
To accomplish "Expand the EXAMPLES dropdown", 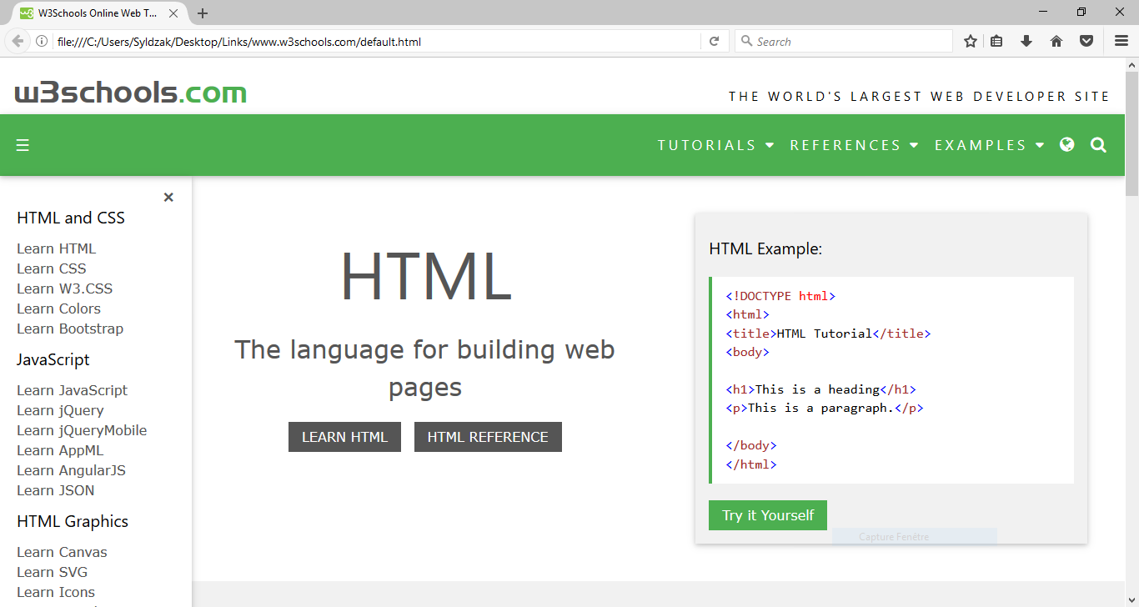I will tap(990, 145).
